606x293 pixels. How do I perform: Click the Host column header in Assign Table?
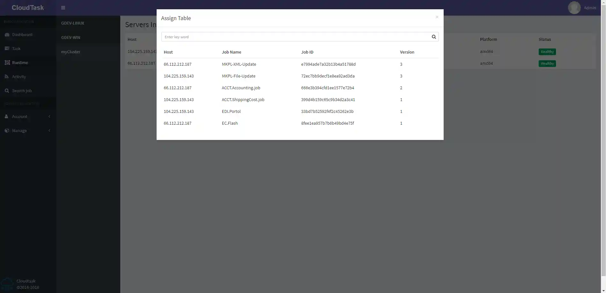click(x=168, y=52)
